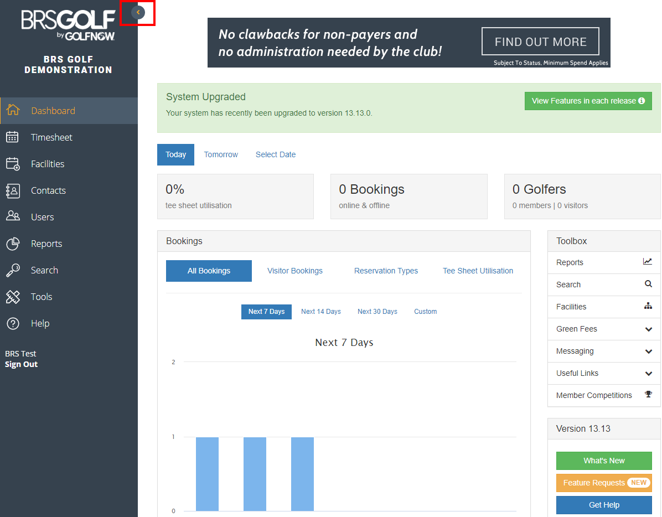Click the Tools pencil-ruler icon
The image size is (662, 517).
click(x=13, y=297)
